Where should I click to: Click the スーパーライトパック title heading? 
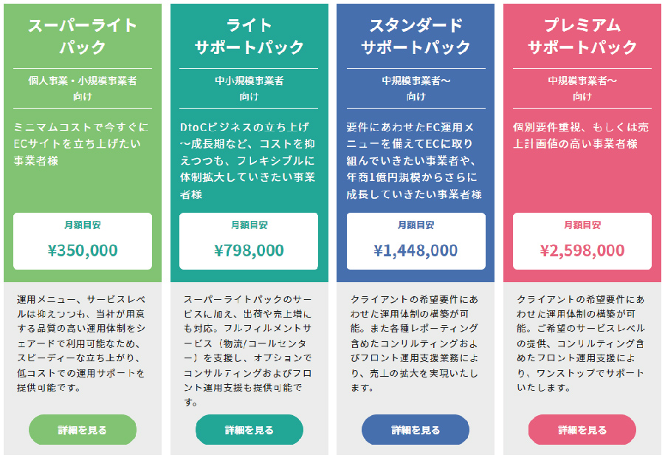pos(83,36)
